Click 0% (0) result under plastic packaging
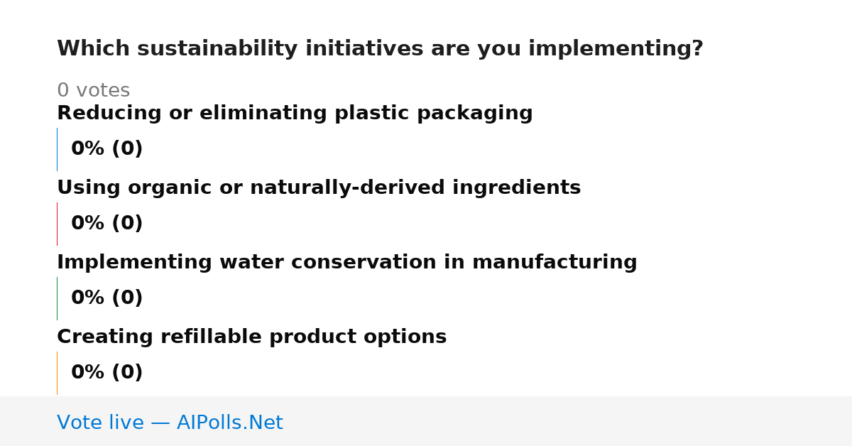The width and height of the screenshot is (852, 446). click(x=106, y=148)
